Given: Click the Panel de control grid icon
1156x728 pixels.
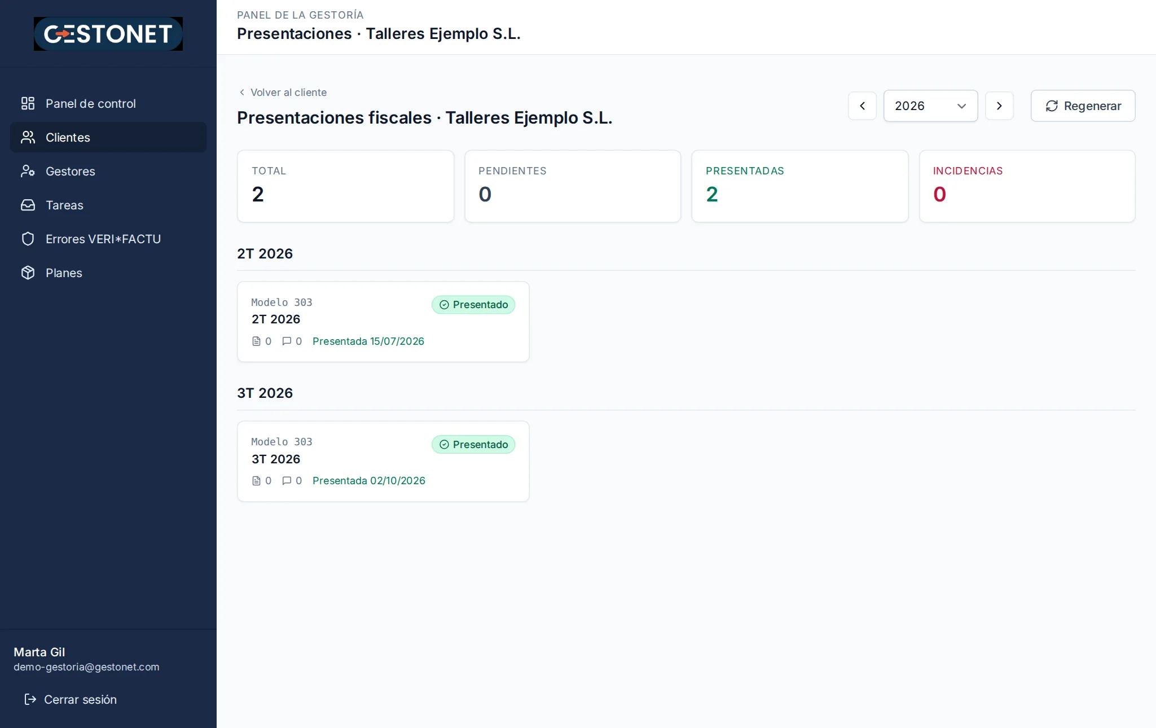Looking at the screenshot, I should coord(28,103).
